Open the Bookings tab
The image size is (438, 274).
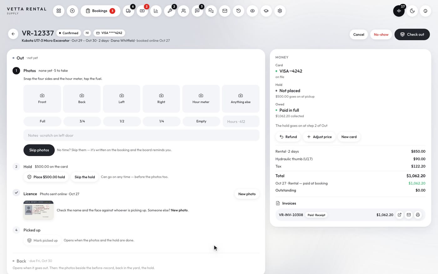100,11
